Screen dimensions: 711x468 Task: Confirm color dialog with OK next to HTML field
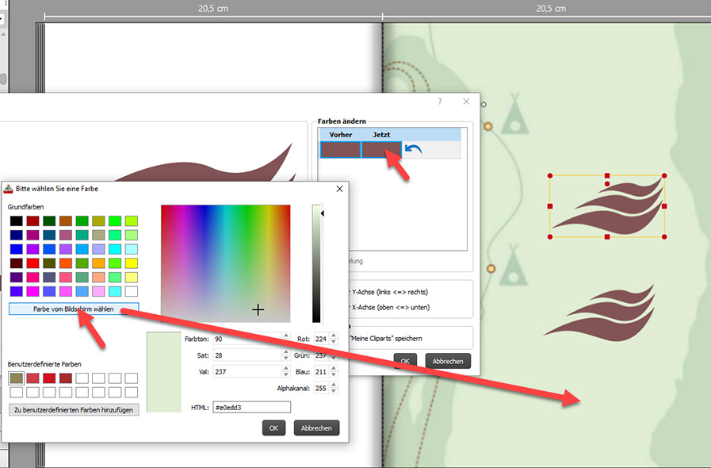(273, 428)
